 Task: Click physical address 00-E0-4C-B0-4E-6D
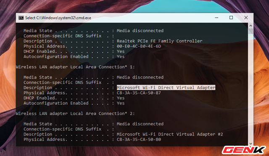pos(139,46)
